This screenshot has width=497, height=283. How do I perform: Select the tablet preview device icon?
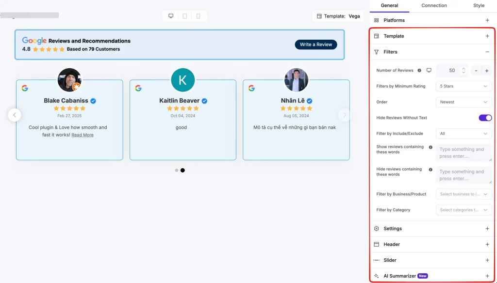click(x=185, y=16)
